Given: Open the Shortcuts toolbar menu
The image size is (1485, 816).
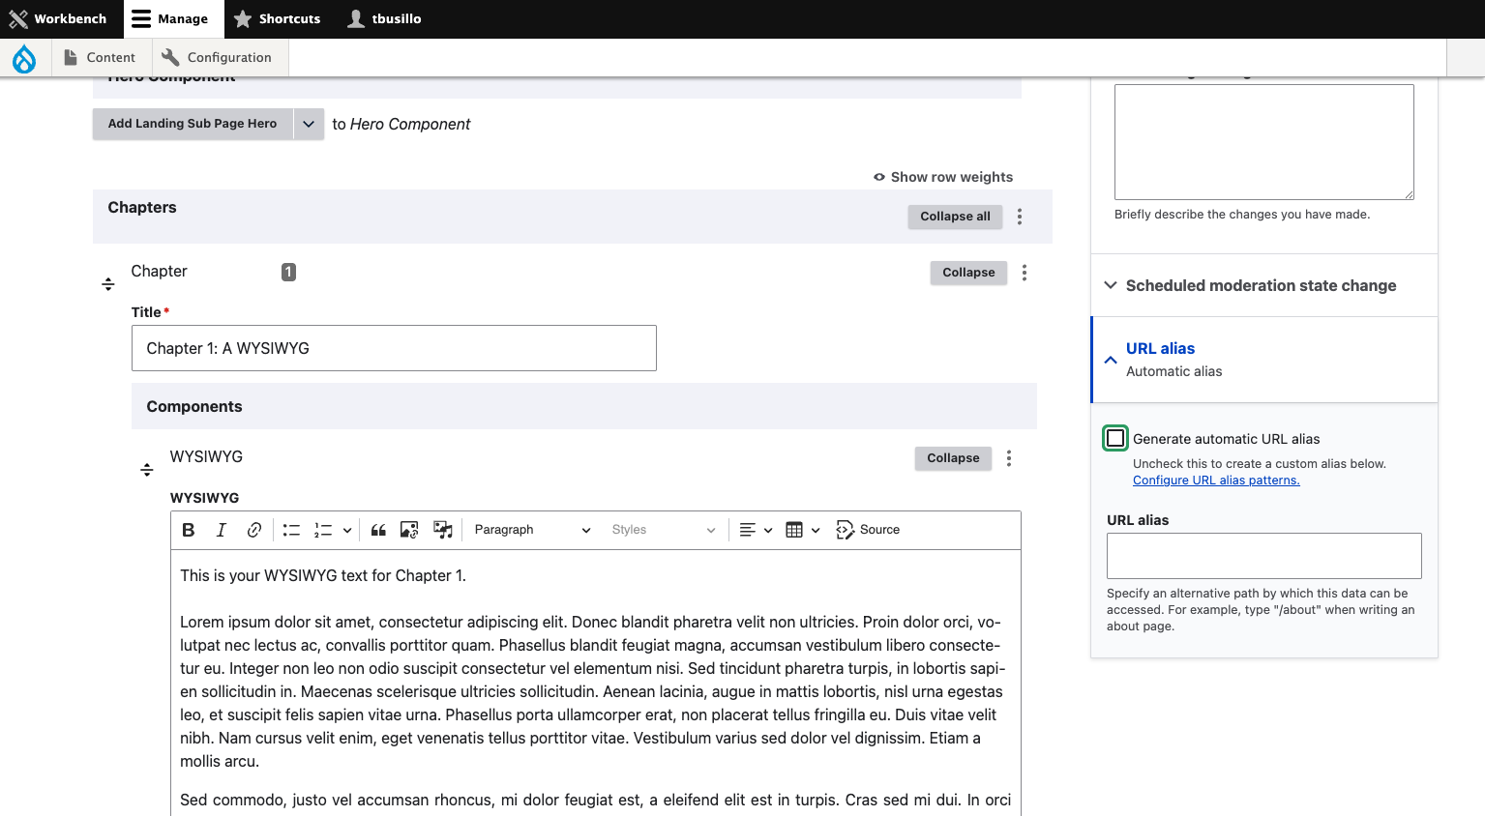Looking at the screenshot, I should pos(277,19).
